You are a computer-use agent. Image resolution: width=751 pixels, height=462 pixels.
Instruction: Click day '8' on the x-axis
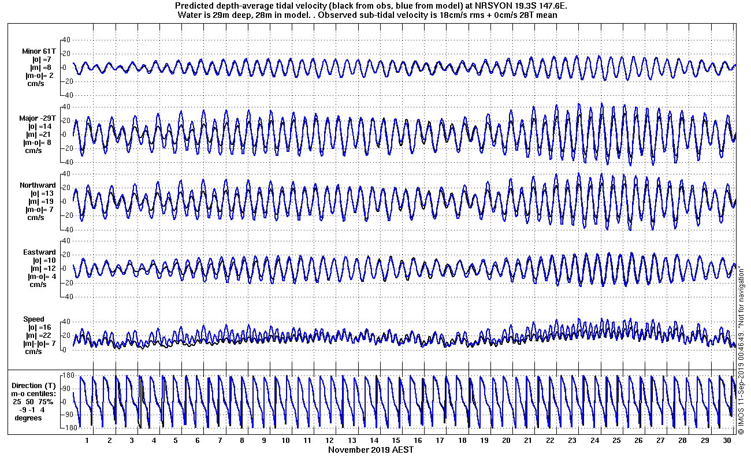(x=242, y=440)
